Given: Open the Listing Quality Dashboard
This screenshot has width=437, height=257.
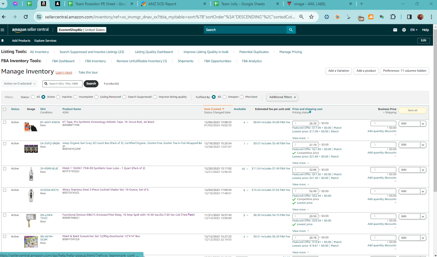Looking at the screenshot, I should [154, 52].
